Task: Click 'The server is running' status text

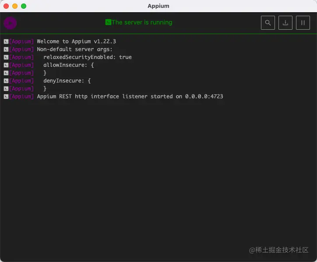Action: click(142, 22)
